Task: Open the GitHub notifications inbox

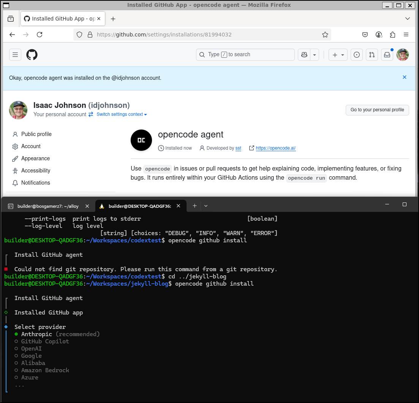Action: pos(387,55)
